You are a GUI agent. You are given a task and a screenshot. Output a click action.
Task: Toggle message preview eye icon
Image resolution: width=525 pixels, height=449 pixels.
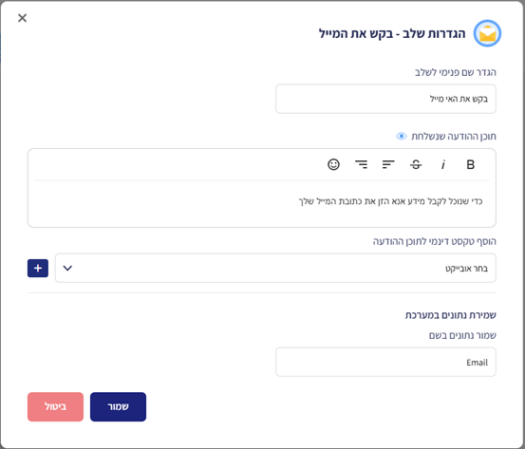coord(402,137)
